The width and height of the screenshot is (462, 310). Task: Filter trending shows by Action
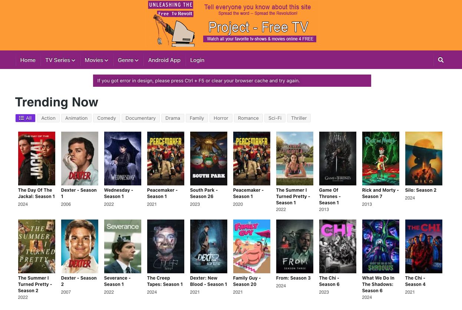tap(48, 118)
